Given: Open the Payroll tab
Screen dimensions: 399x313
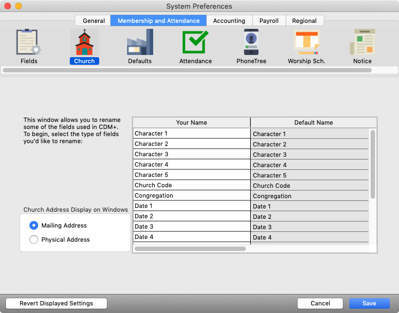Looking at the screenshot, I should click(x=269, y=21).
